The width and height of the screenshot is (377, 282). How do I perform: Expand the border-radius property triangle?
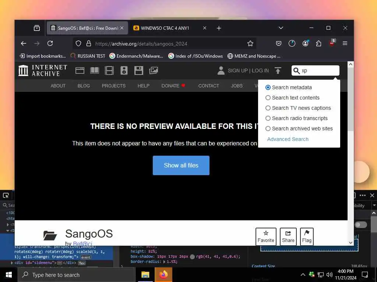pyautogui.click(x=165, y=261)
